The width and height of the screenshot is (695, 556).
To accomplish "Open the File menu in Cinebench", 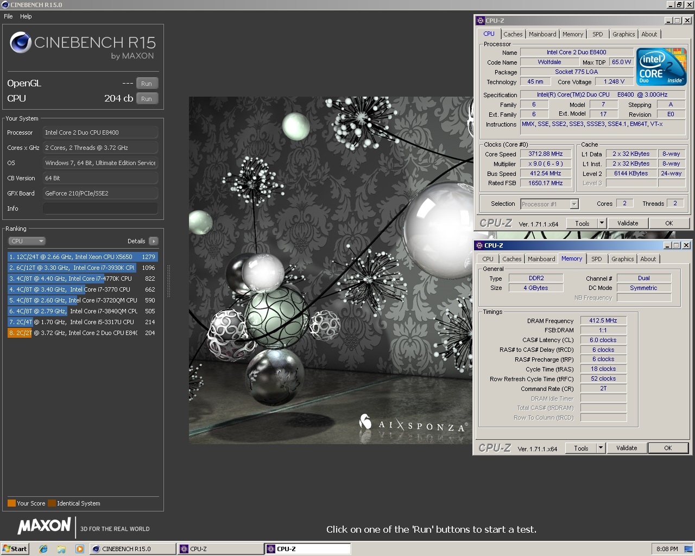I will pos(8,16).
